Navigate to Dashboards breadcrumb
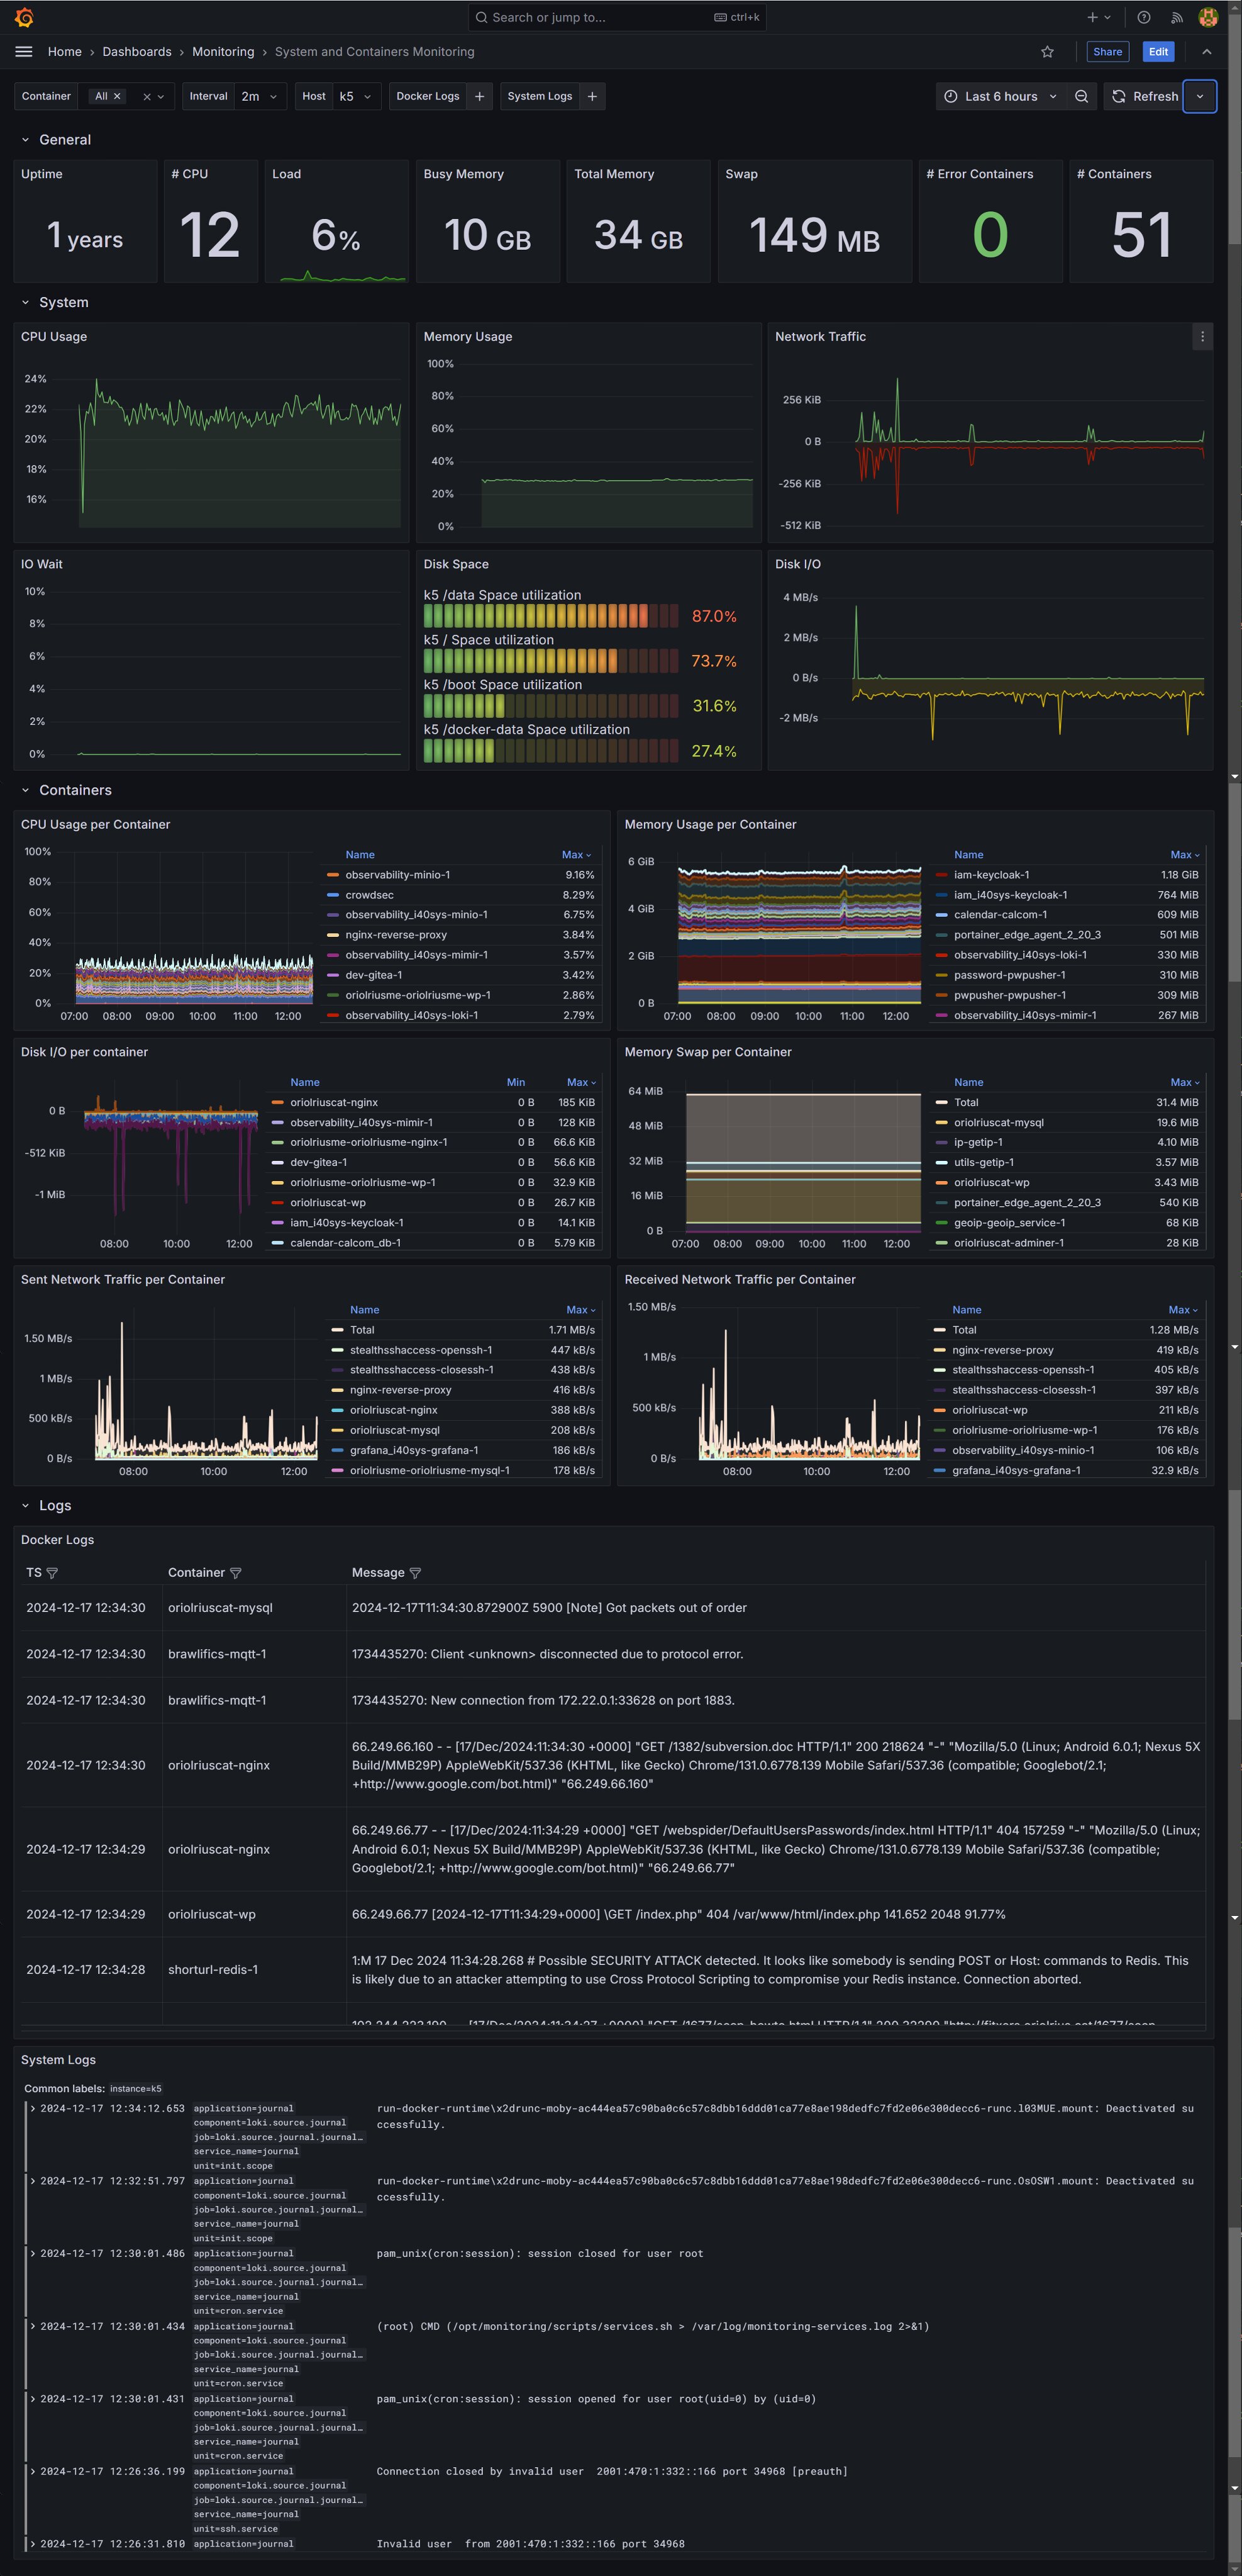This screenshot has width=1242, height=2576. (x=137, y=52)
